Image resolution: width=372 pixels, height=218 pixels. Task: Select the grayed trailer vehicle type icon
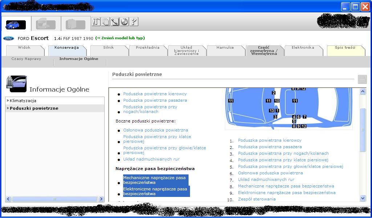[x=76, y=24]
